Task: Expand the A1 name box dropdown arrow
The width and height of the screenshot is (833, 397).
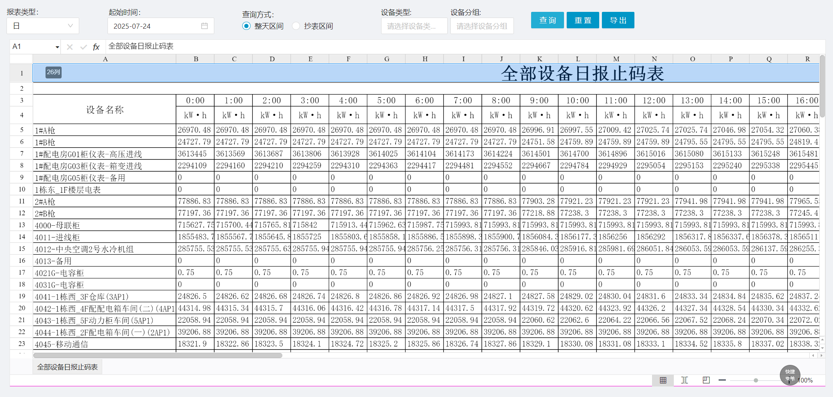Action: click(x=57, y=47)
